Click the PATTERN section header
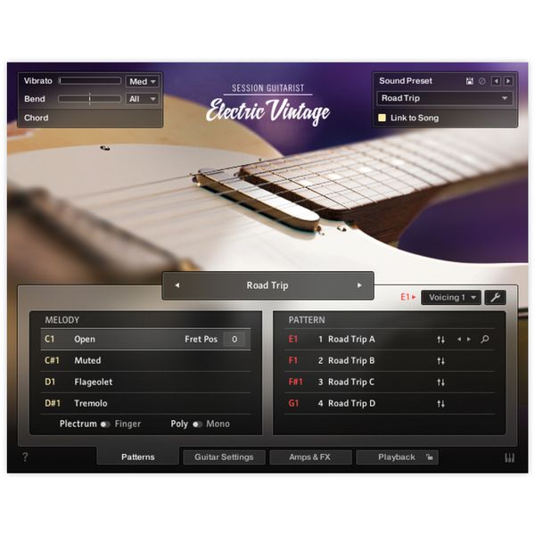535x535 pixels. point(307,320)
